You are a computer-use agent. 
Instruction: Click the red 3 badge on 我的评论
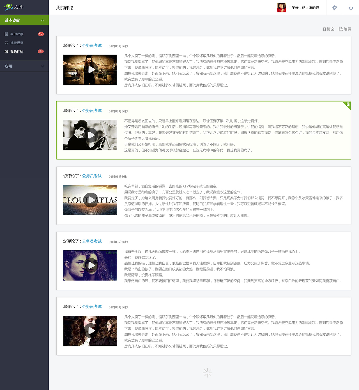(x=41, y=51)
